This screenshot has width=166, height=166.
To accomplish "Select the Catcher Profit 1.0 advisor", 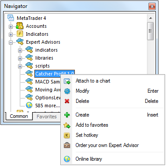I will pyautogui.click(x=55, y=74).
